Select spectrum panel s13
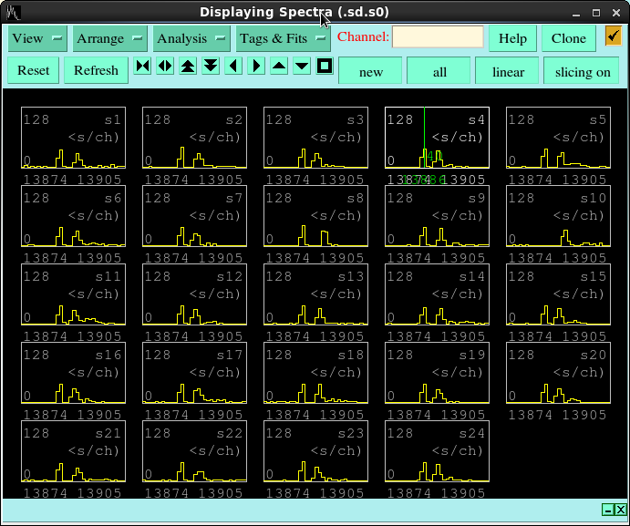This screenshot has height=526, width=630. pos(315,294)
